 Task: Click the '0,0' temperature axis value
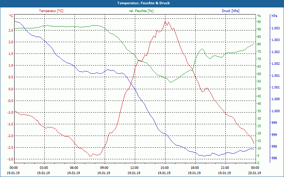tap(11, 89)
